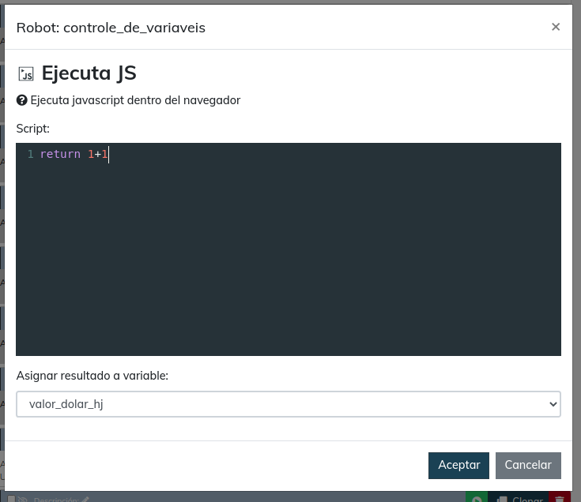Screen dimensions: 581x502
Task: Dismiss the dialog with Cancelar
Action: pos(528,465)
